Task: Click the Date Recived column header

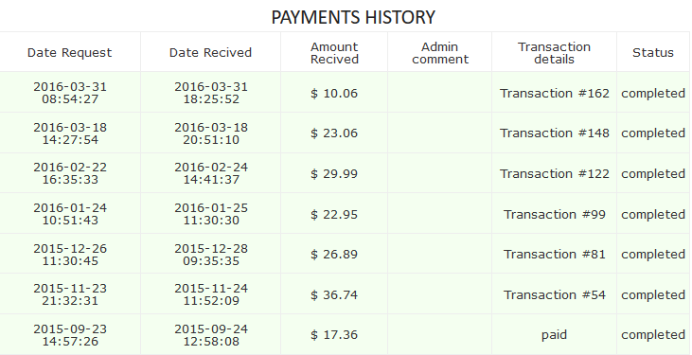Action: 210,53
